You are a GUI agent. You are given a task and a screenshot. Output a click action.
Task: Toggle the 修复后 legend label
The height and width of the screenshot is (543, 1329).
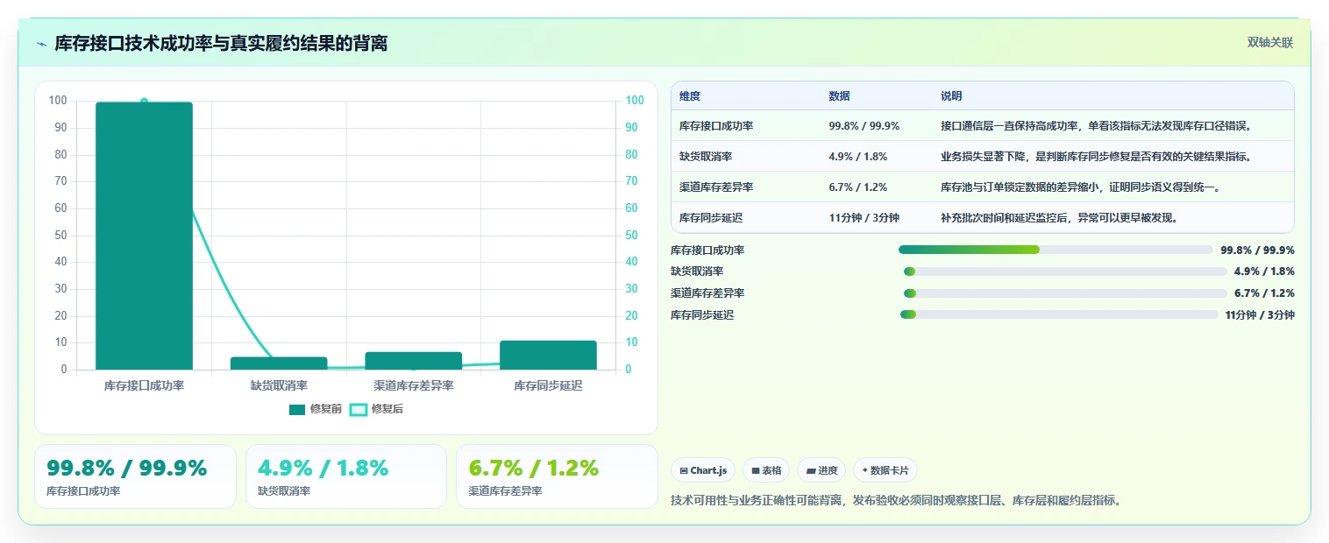click(387, 409)
